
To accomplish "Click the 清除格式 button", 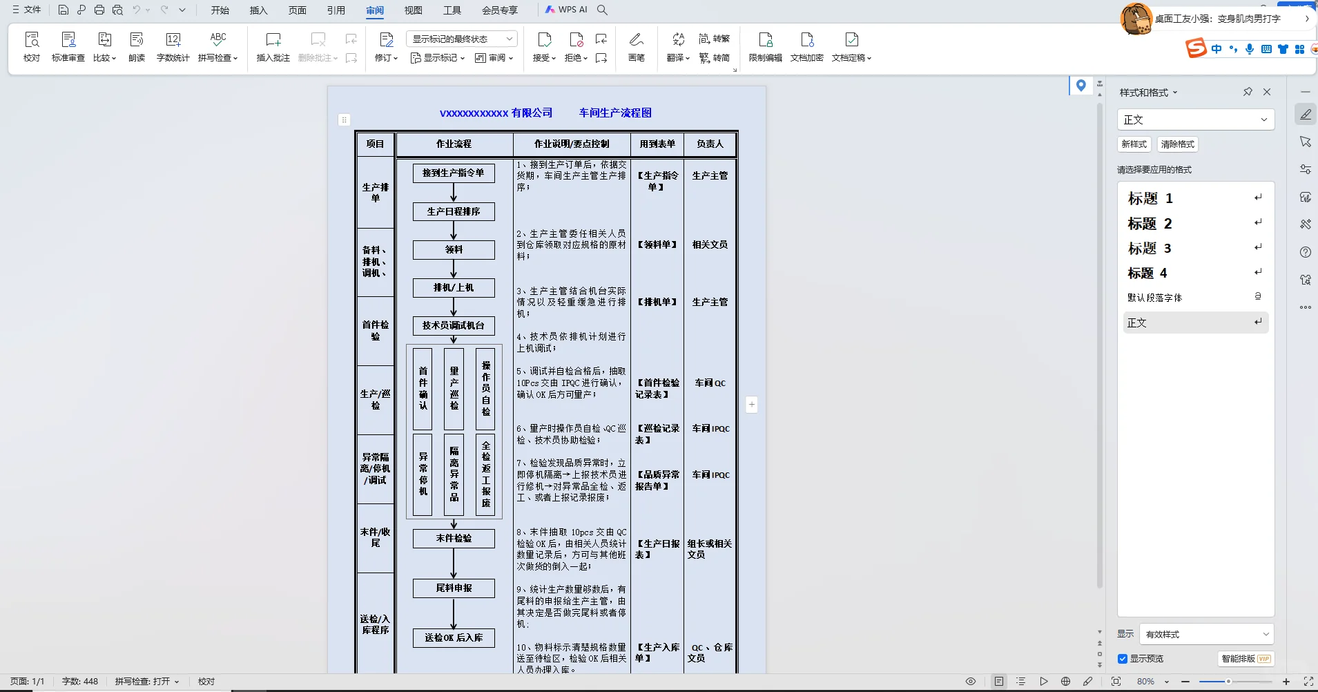I will 1178,144.
